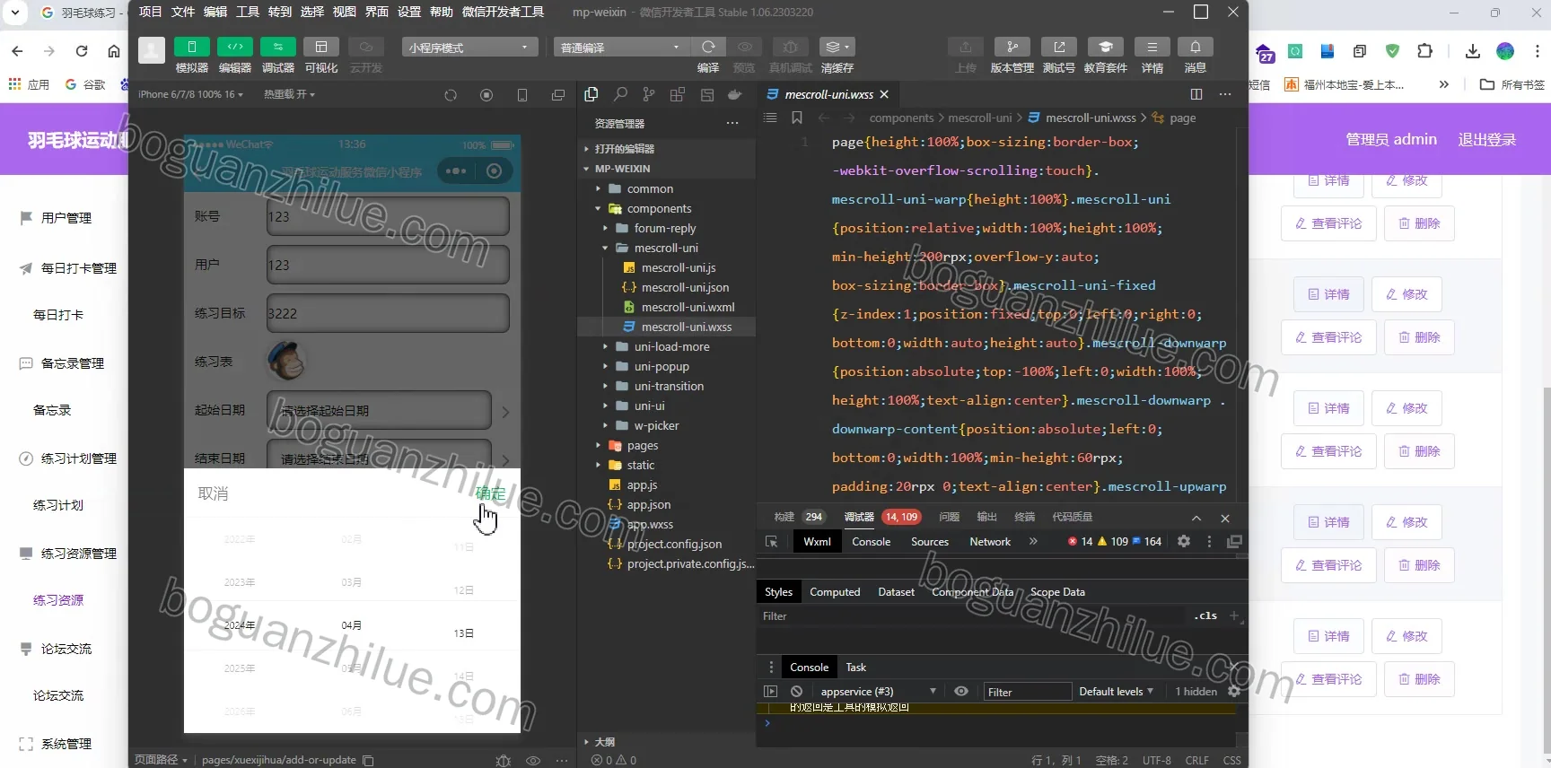Cancel the date picker with 取消

click(213, 493)
